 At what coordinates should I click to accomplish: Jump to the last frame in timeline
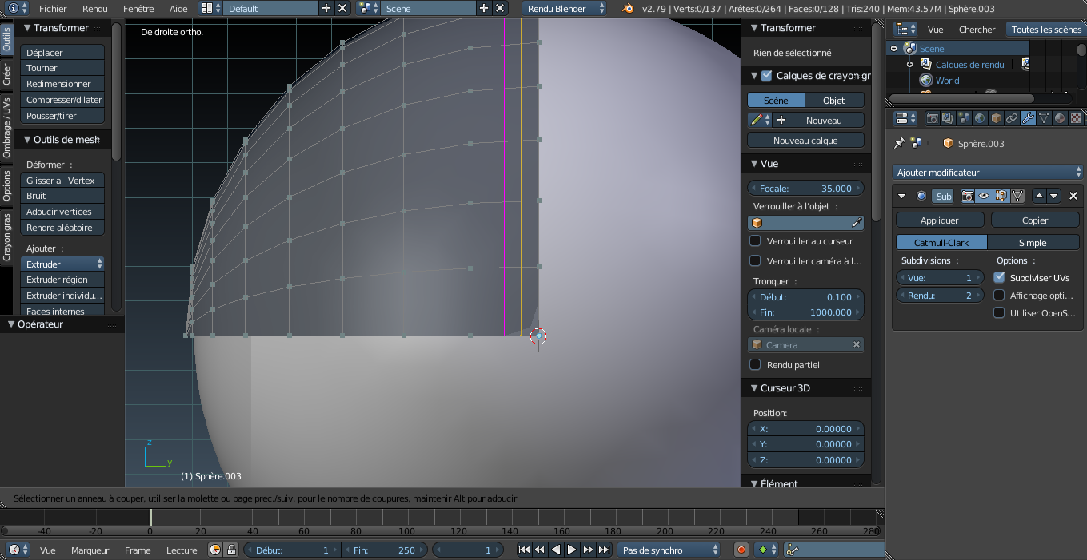tap(605, 550)
